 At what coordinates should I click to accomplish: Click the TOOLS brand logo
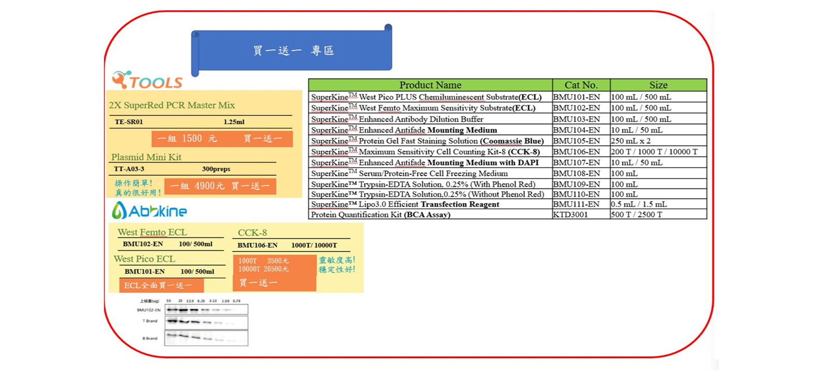[147, 80]
